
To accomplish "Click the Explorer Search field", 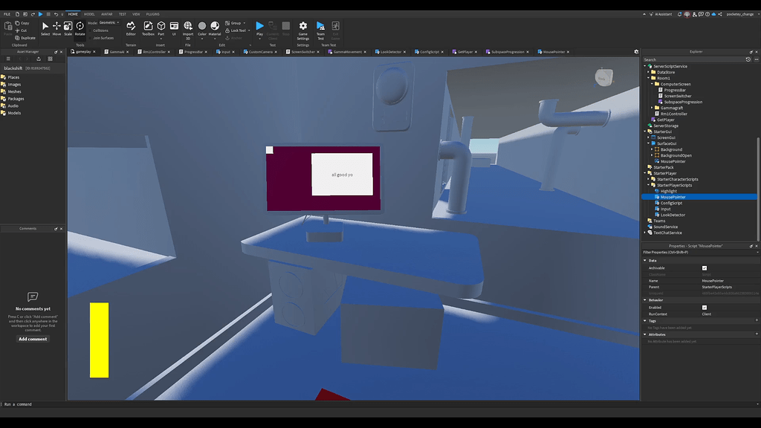I will click(694, 59).
